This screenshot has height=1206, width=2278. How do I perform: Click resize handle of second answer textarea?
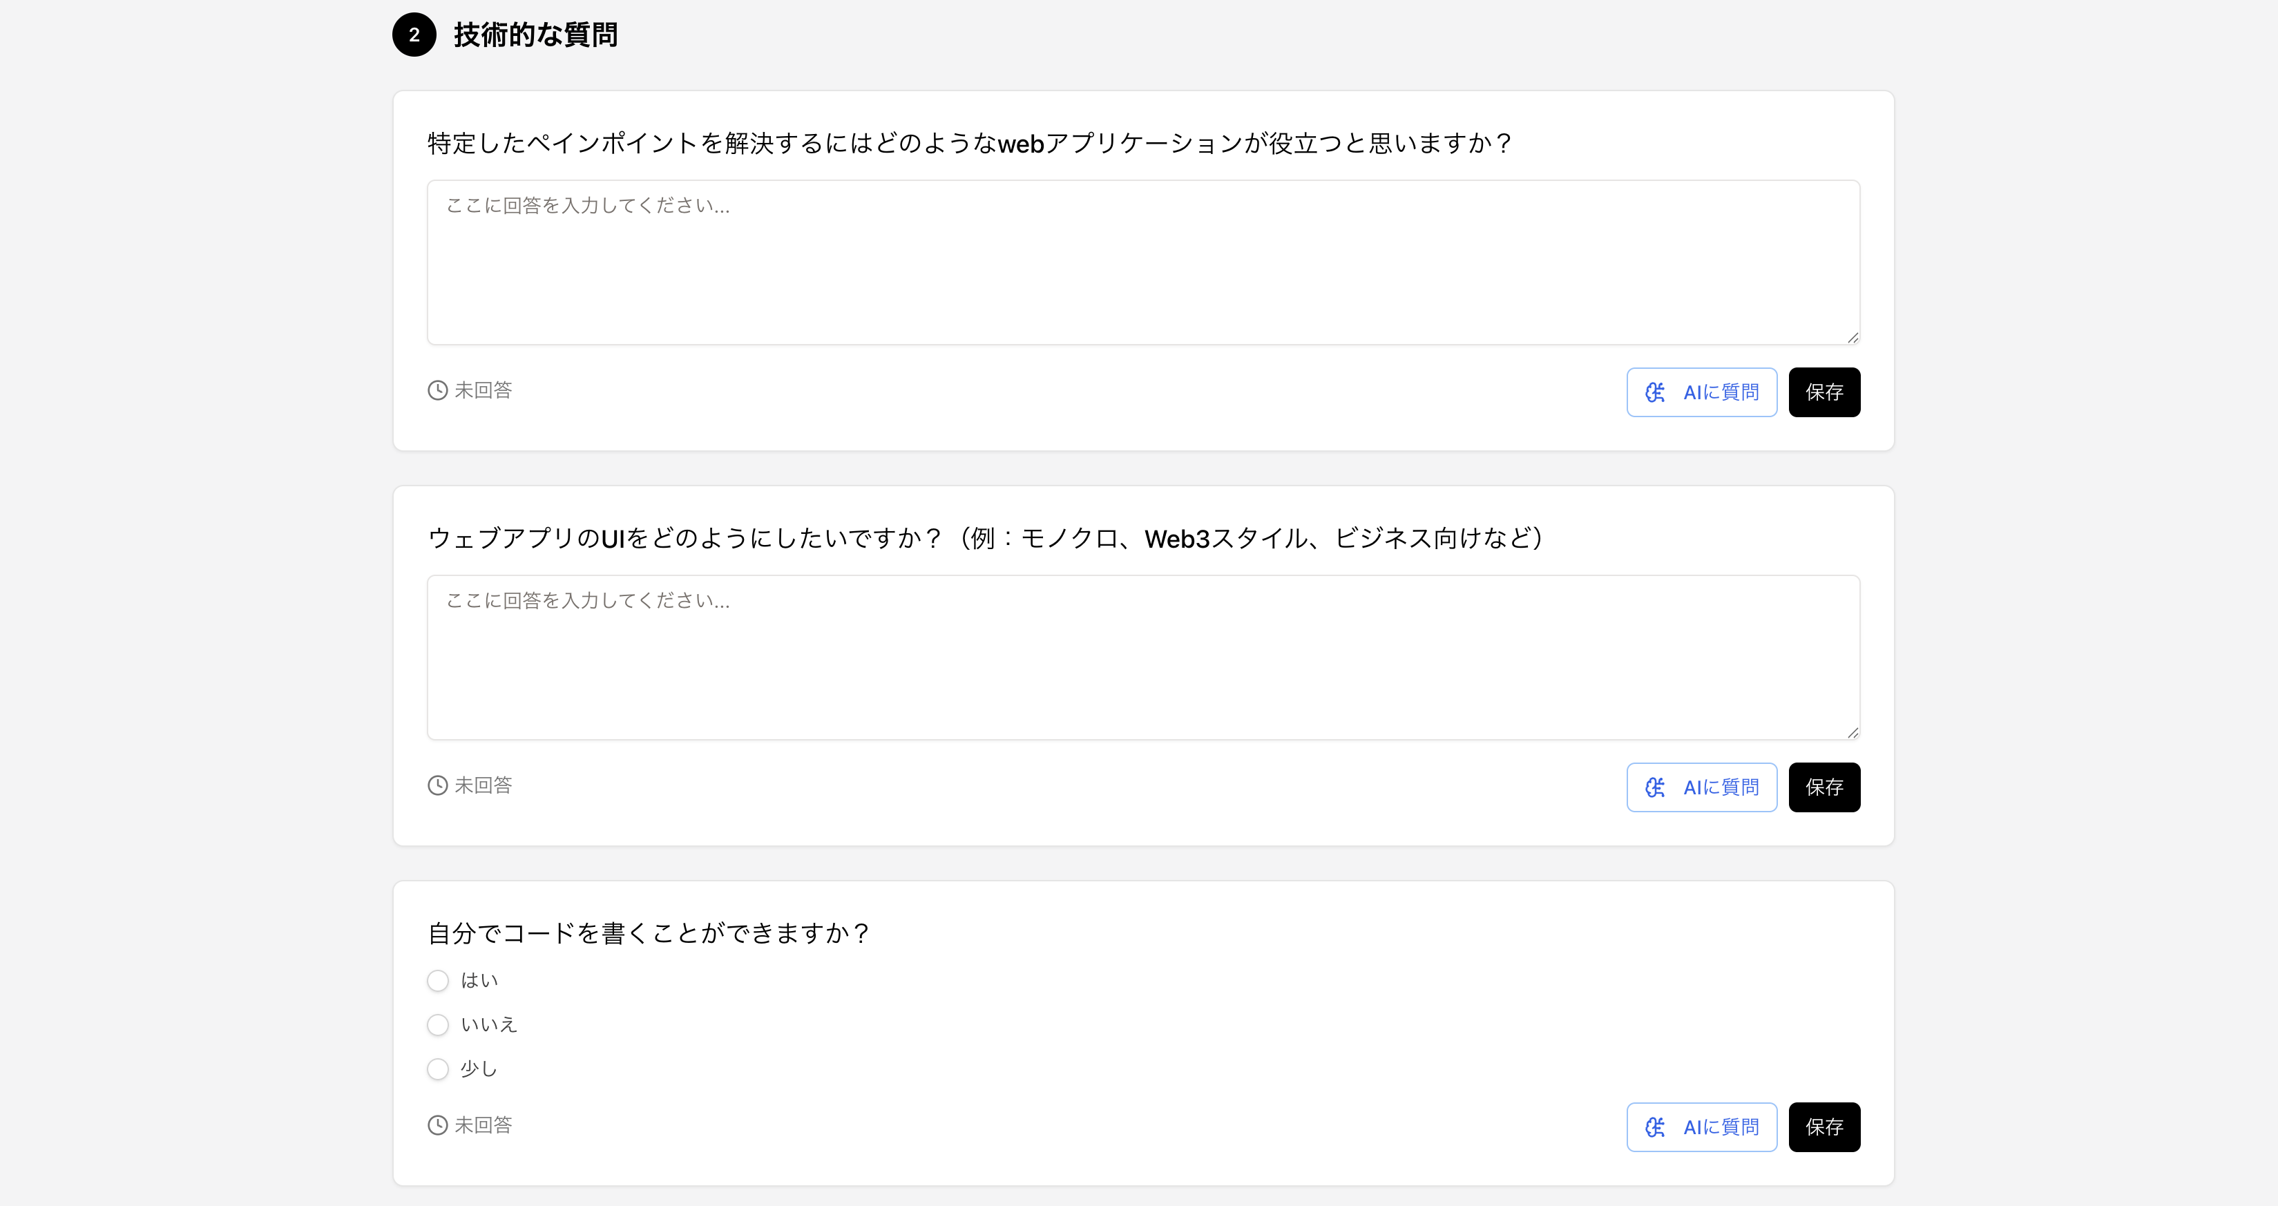[1853, 733]
